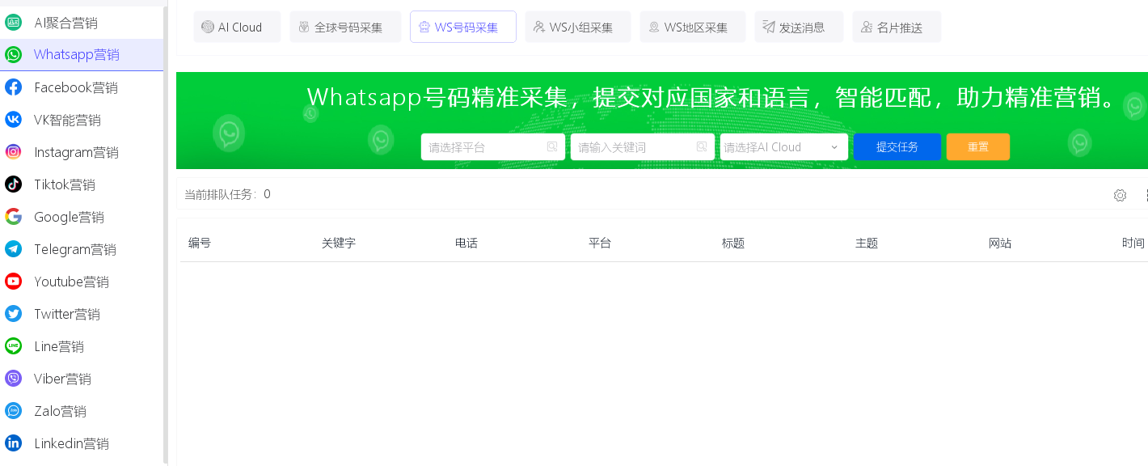Click the 网站 column header
This screenshot has width=1148, height=466.
point(1000,243)
